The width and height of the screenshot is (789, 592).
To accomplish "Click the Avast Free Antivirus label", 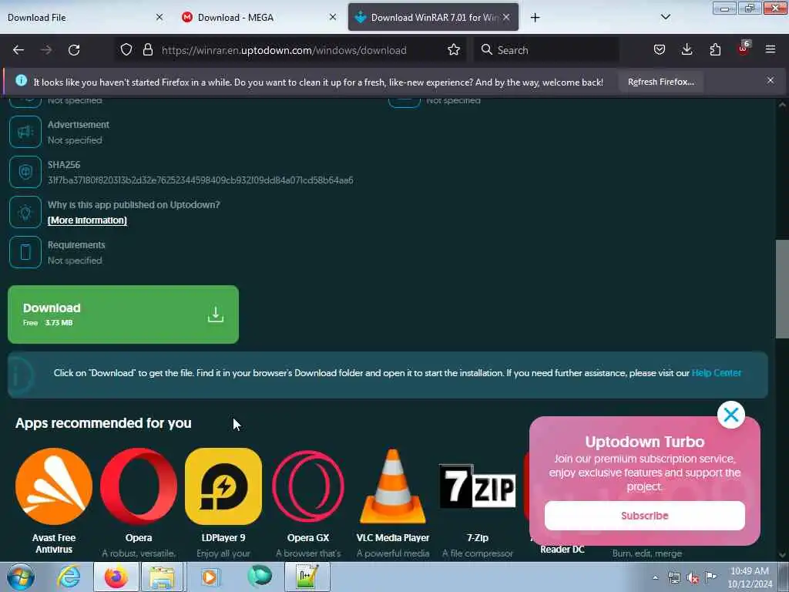I will pos(54,543).
